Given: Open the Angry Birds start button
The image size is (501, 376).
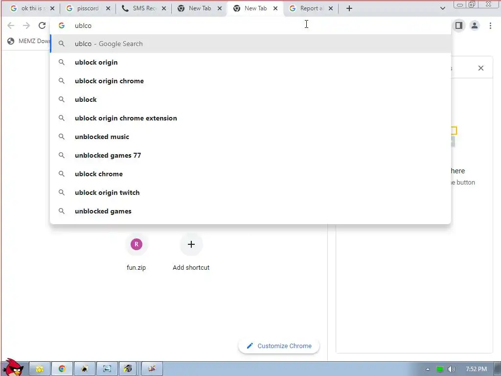Looking at the screenshot, I should click(13, 368).
